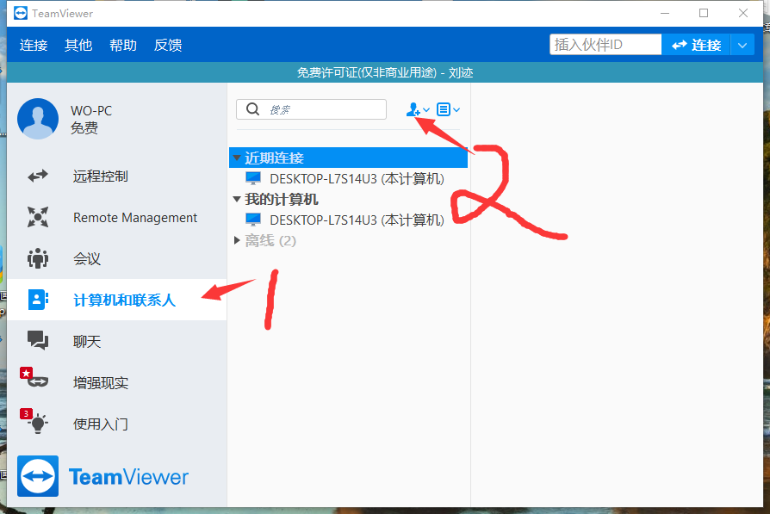Image resolution: width=770 pixels, height=514 pixels.
Task: Click the TeamViewer title bar logo icon
Action: pyautogui.click(x=21, y=13)
